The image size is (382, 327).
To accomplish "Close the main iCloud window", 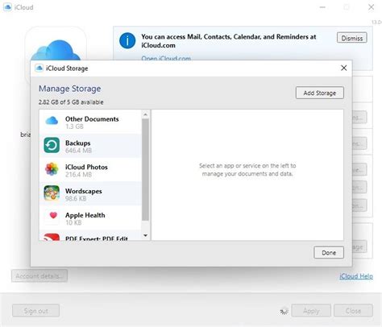I will pos(371,7).
